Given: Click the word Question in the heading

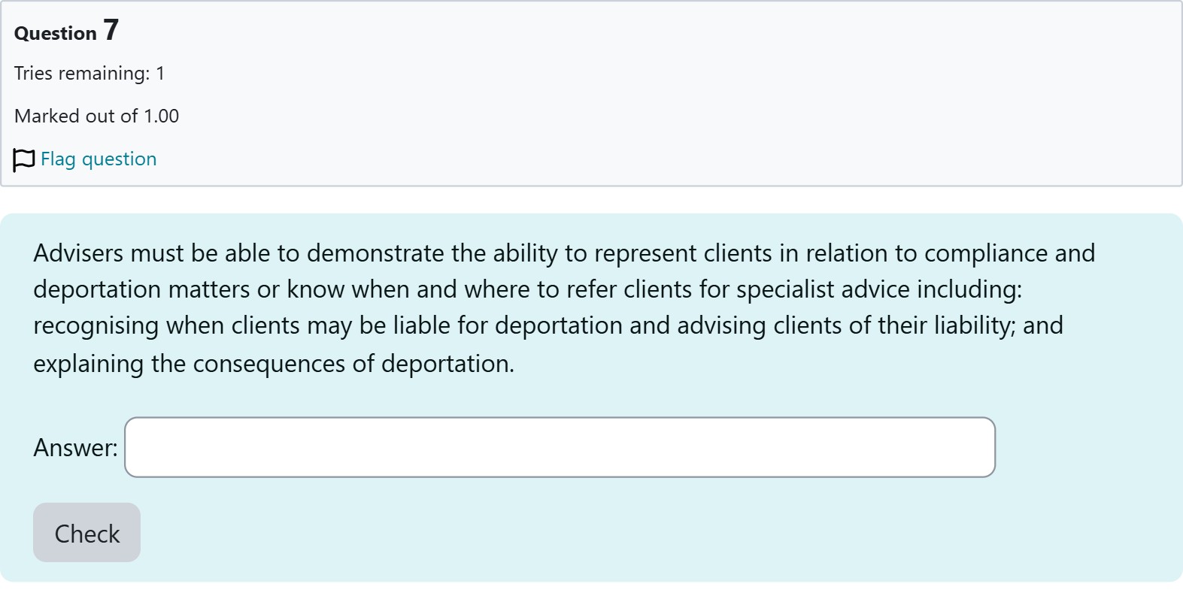Looking at the screenshot, I should point(56,34).
